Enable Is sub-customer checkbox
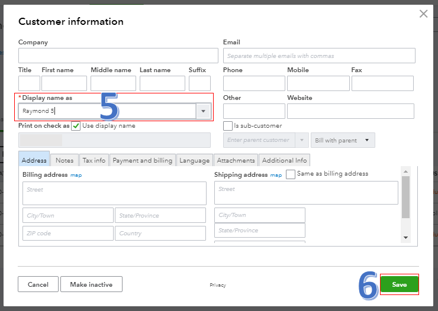The image size is (438, 311). pos(228,126)
